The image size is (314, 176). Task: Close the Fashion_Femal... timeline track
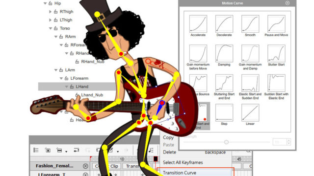pyautogui.click(x=85, y=166)
